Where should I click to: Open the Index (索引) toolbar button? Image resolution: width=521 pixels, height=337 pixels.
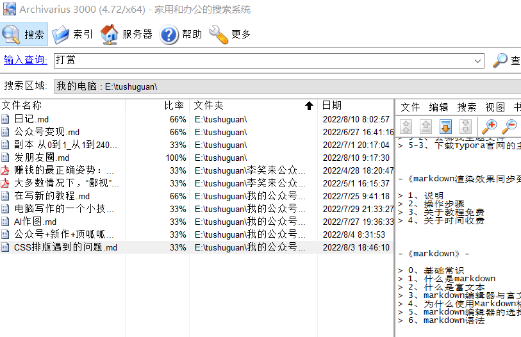point(72,34)
